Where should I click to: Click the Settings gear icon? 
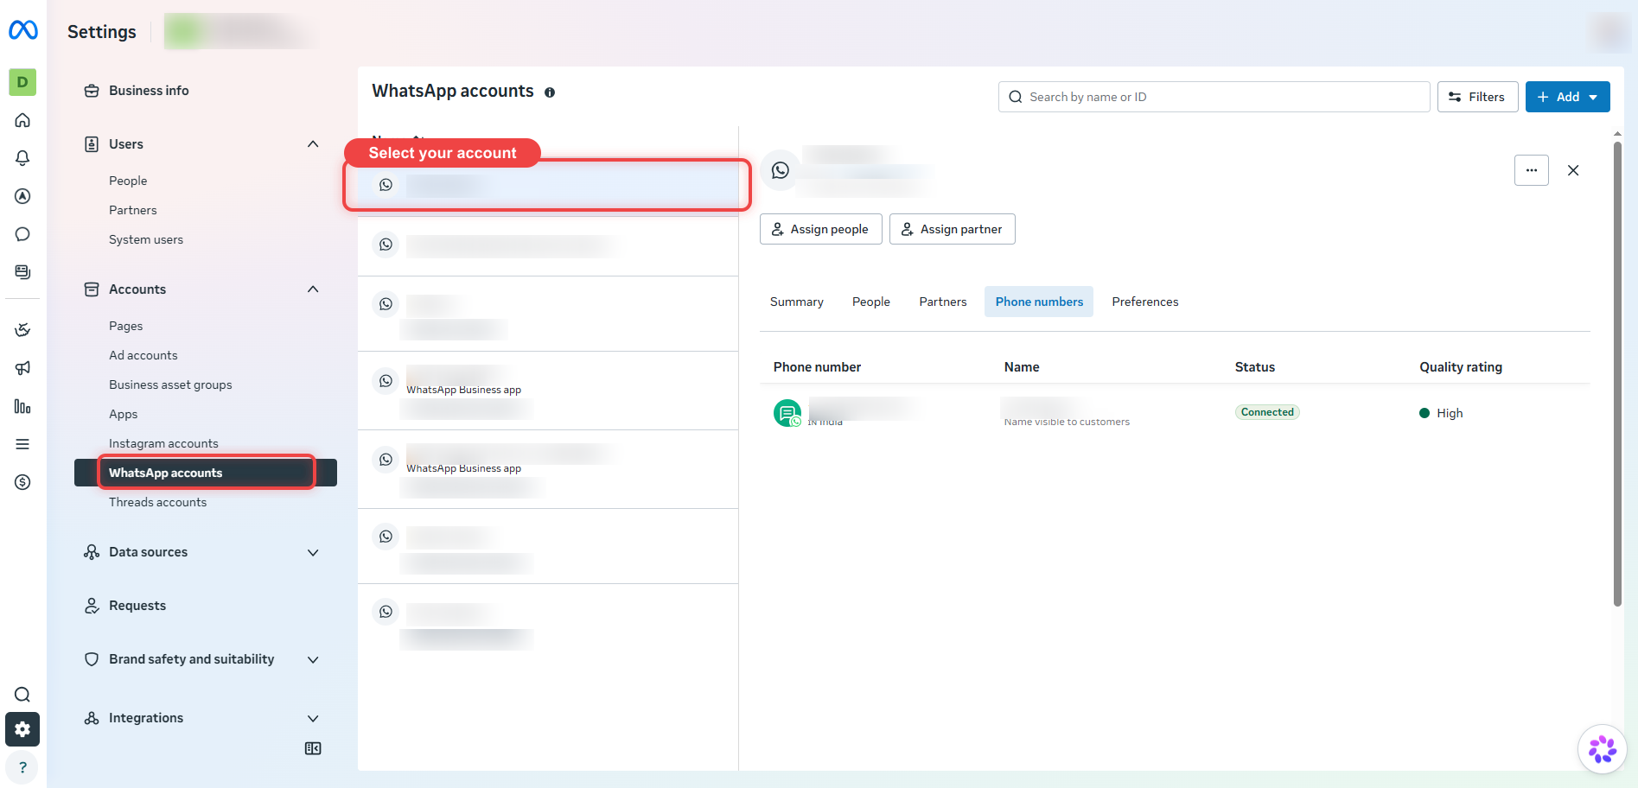22,729
